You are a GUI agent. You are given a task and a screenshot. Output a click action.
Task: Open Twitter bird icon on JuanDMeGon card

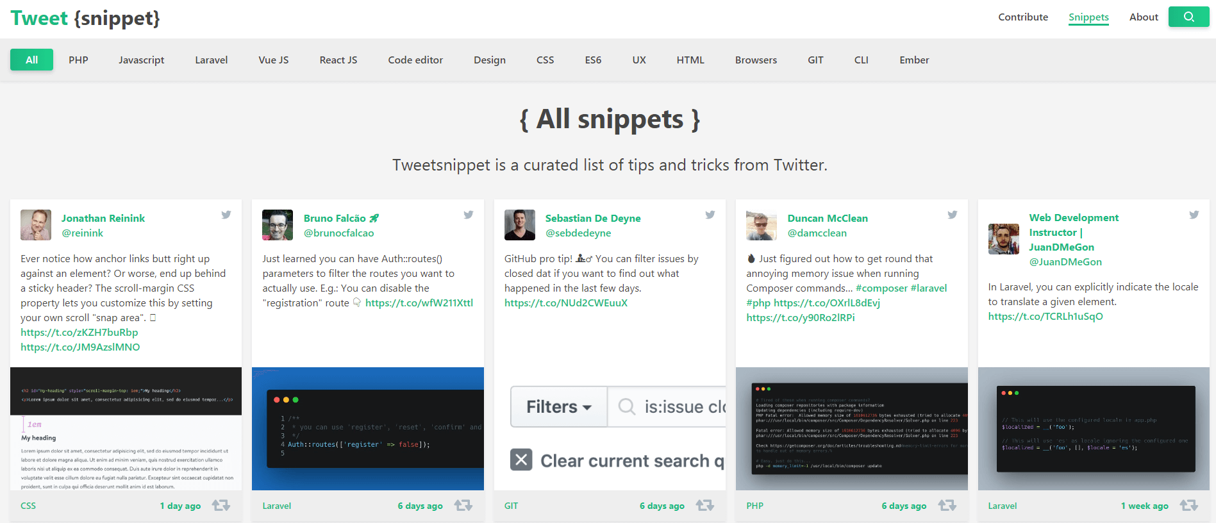click(x=1194, y=215)
